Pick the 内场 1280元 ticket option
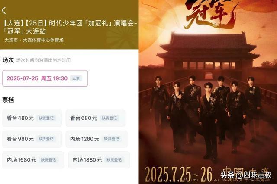Screen dimensions: 277x184 coord(97,139)
